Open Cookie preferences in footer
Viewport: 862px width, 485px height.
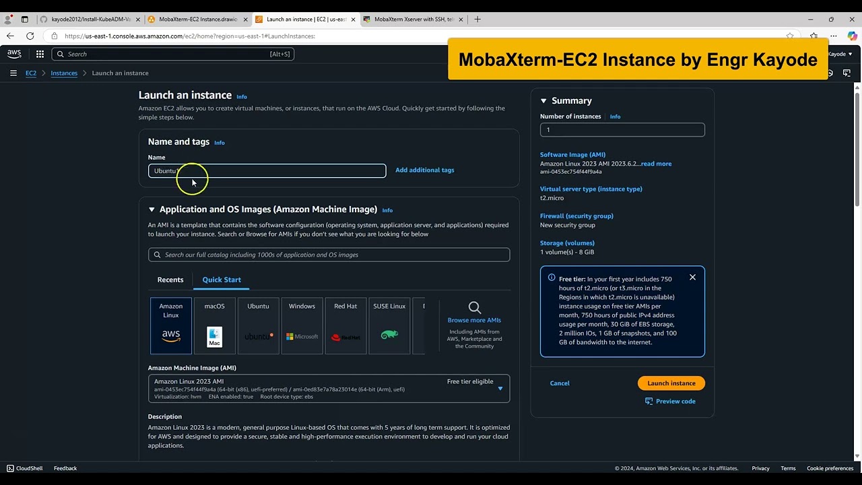(830, 468)
